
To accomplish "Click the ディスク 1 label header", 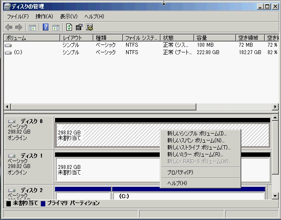I will pos(31,156).
